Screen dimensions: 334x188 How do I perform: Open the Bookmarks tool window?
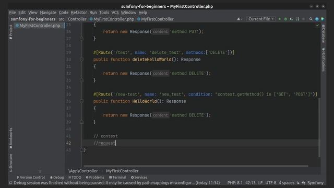[11, 138]
